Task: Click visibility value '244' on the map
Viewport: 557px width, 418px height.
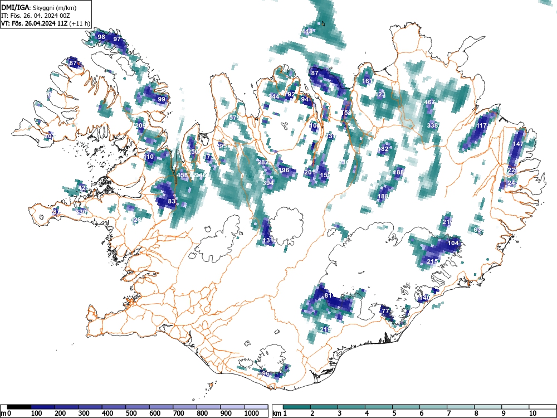Action: point(273,96)
